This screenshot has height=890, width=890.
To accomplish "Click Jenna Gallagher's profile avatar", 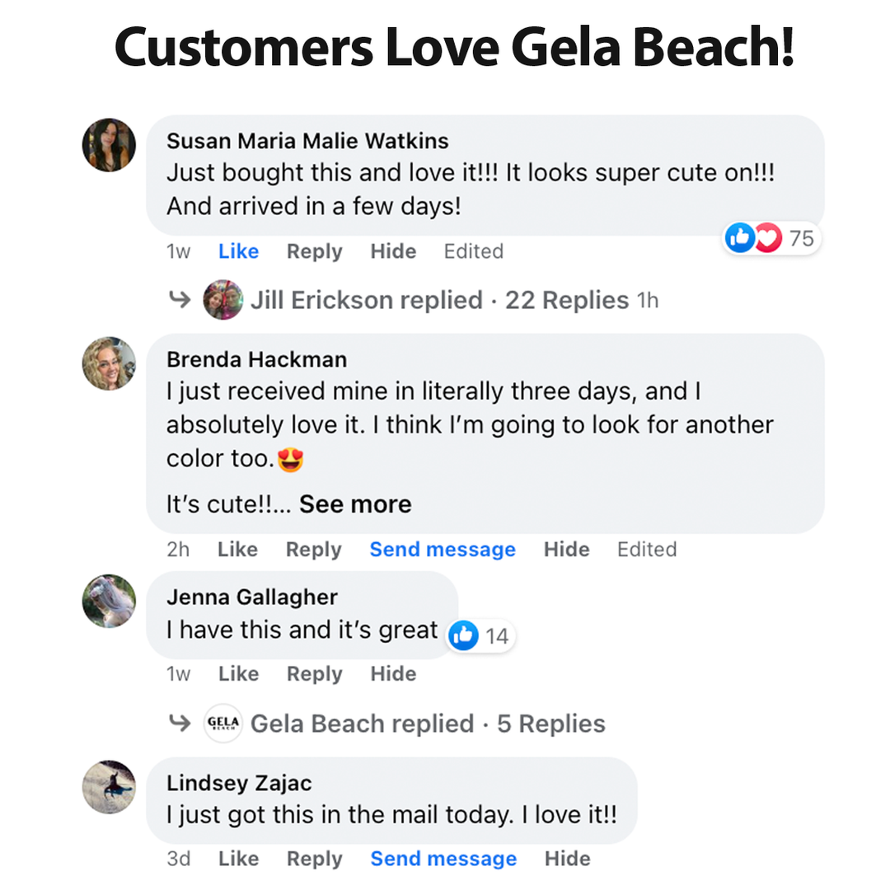I will pos(109,601).
